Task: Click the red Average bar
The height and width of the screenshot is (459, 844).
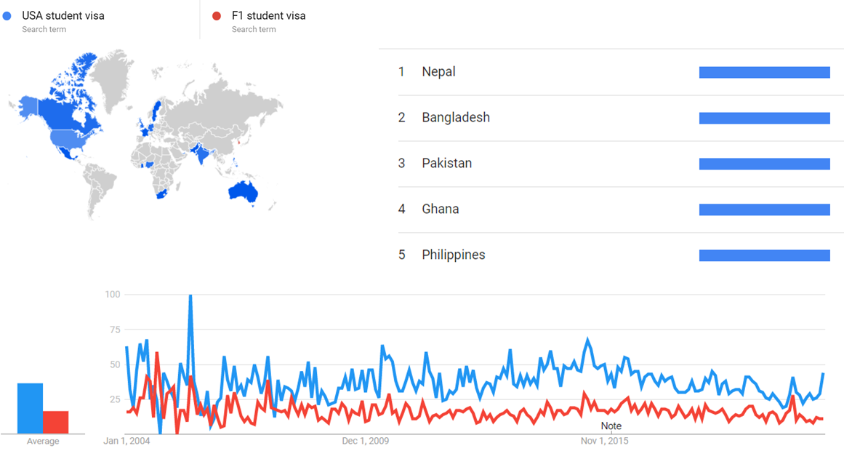Action: 55,422
